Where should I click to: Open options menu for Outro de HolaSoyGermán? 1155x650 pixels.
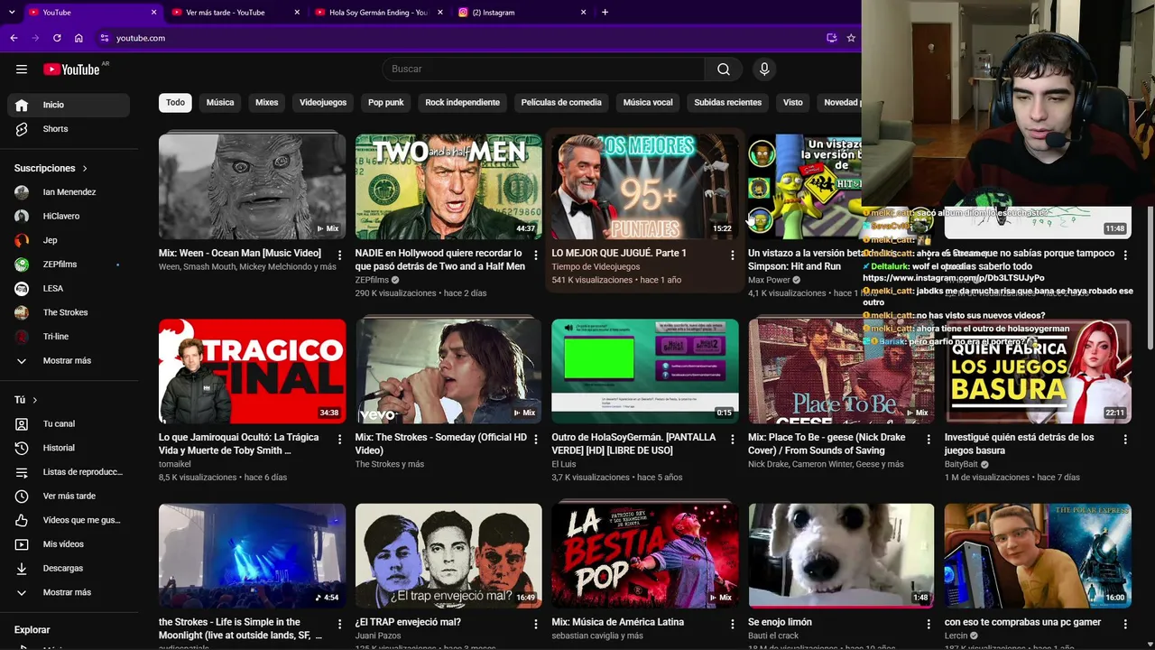click(732, 440)
